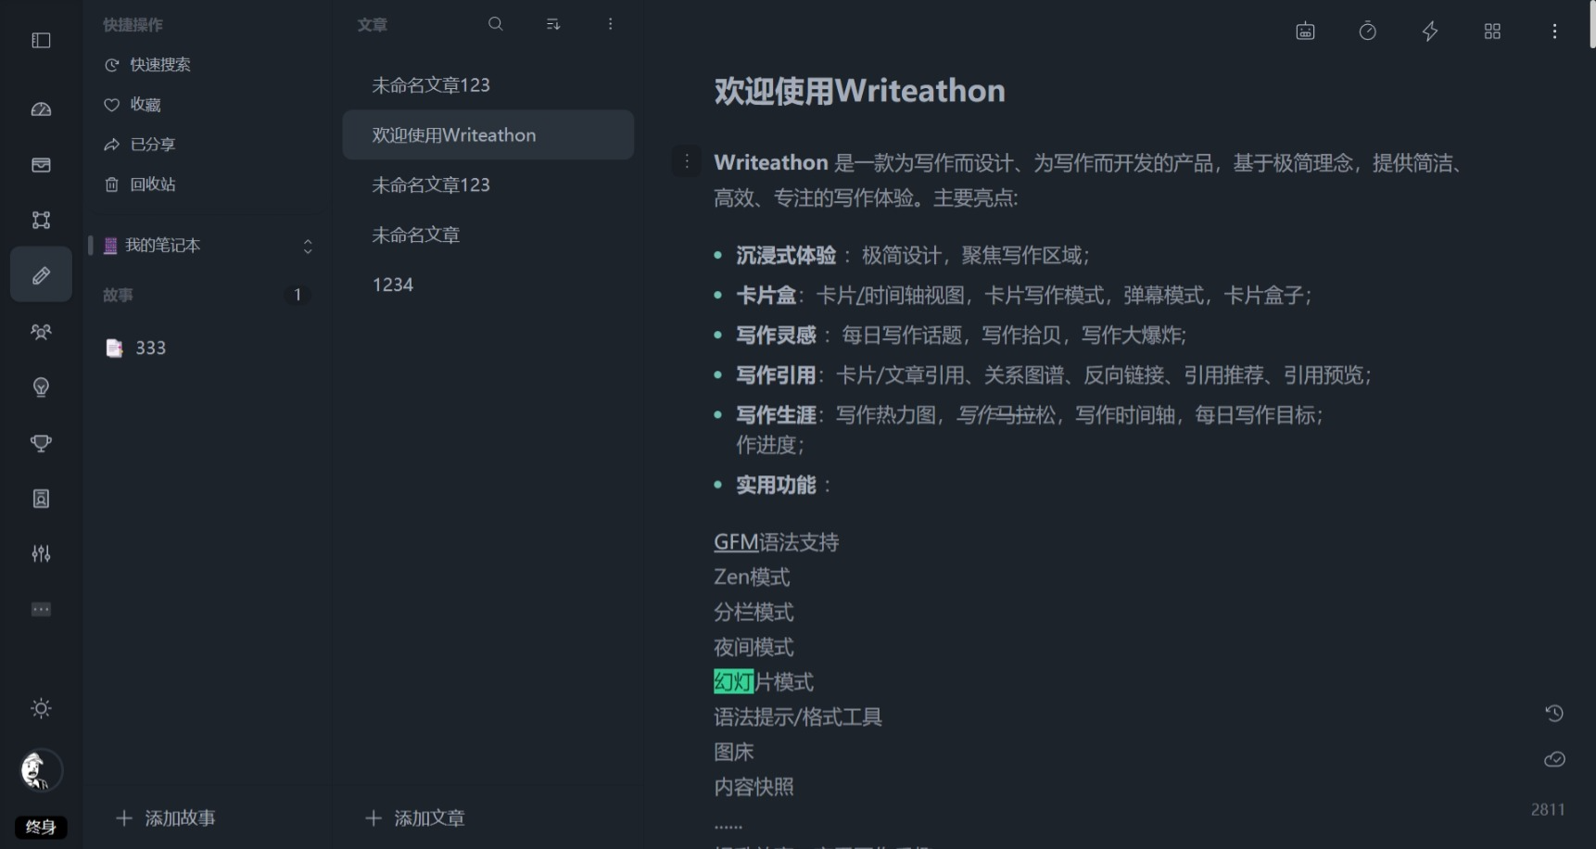
Task: Click the 图床 line
Action: (734, 752)
